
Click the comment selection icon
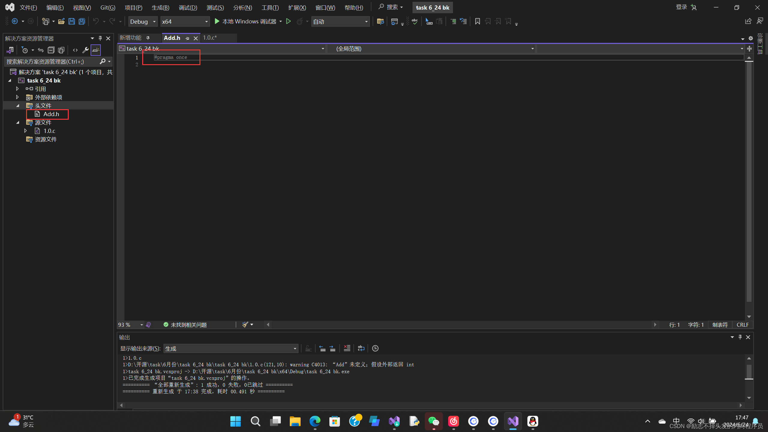453,21
